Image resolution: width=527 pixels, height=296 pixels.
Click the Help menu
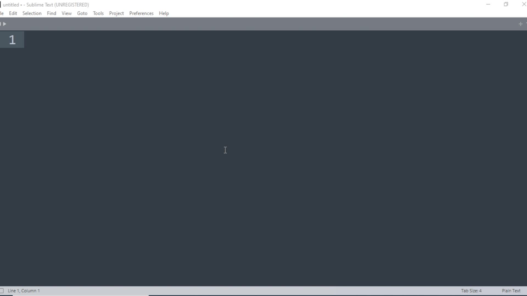164,13
